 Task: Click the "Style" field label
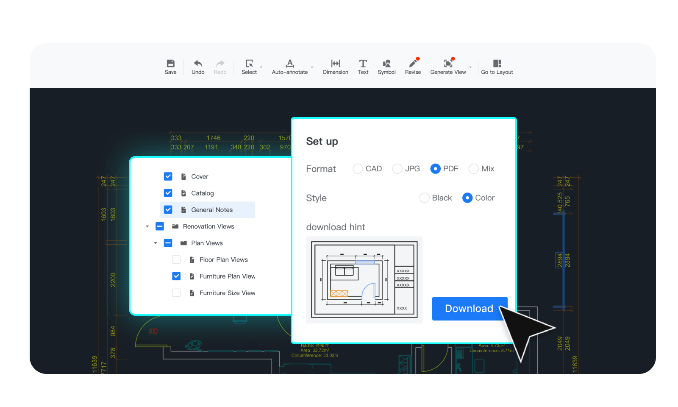(316, 198)
